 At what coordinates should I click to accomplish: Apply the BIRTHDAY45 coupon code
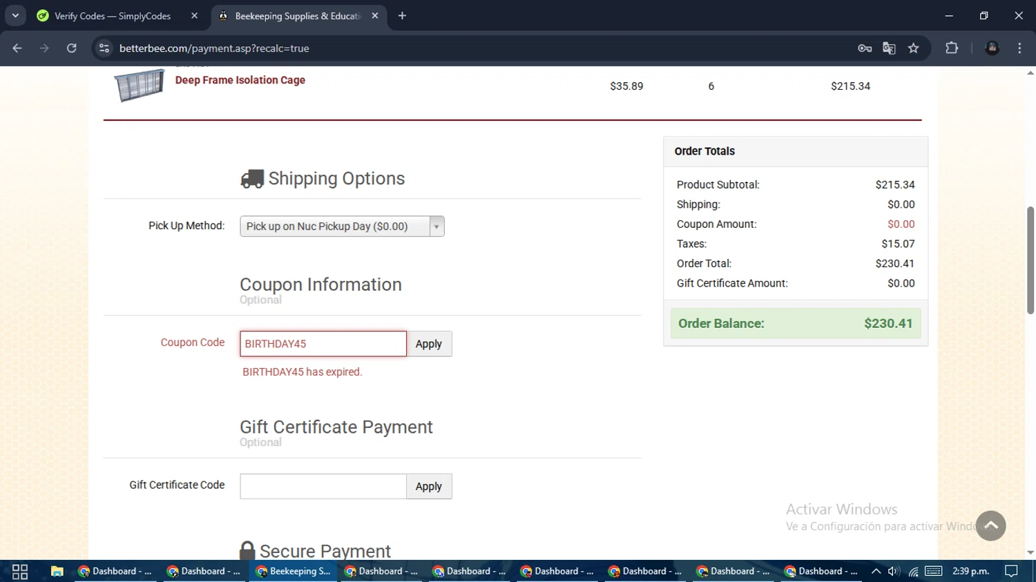pyautogui.click(x=429, y=344)
